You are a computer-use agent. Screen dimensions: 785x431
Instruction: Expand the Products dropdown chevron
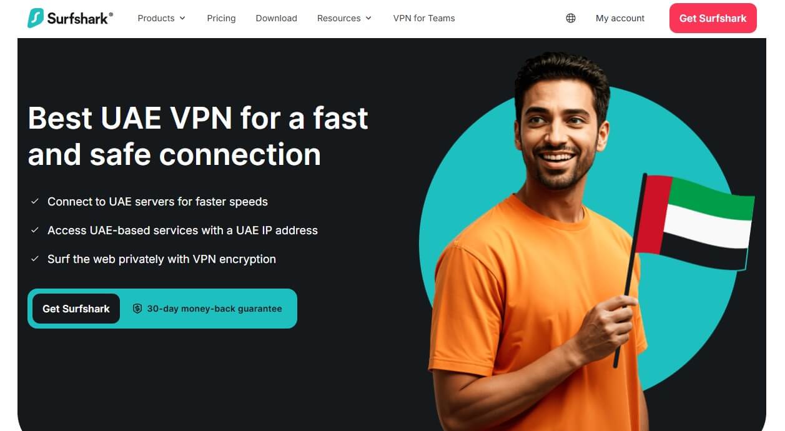pyautogui.click(x=182, y=18)
